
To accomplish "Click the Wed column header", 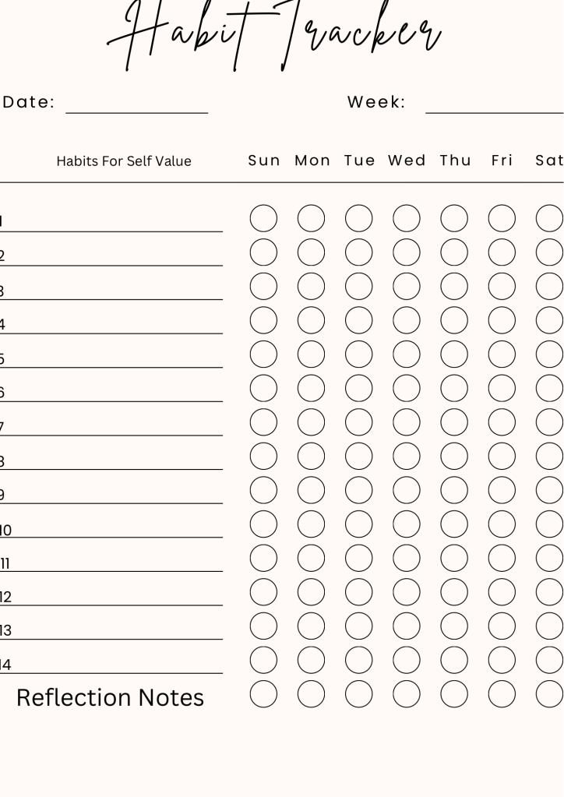I will point(407,160).
